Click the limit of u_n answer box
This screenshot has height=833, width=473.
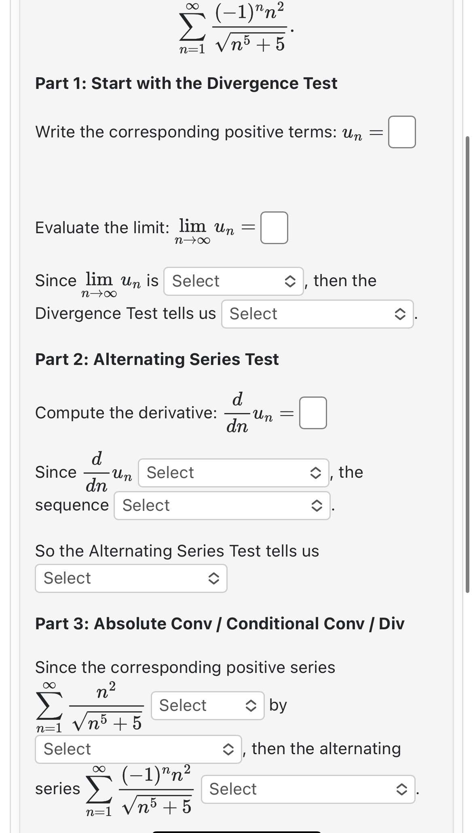pyautogui.click(x=274, y=228)
